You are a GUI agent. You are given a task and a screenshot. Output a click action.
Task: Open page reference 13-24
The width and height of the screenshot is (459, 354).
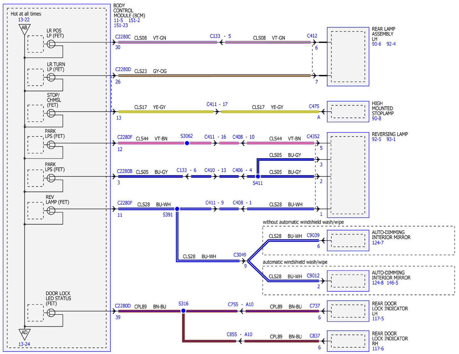tap(24, 344)
